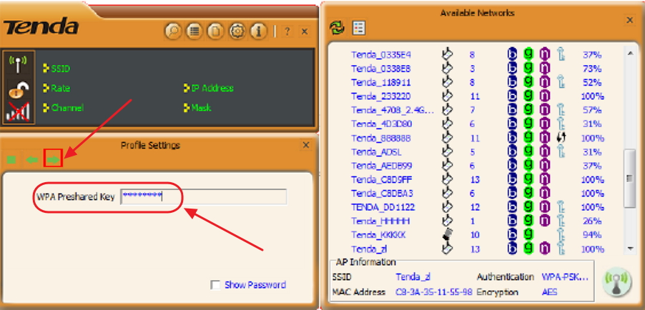Select network Tenda_0338E8
645x310 pixels.
pos(381,69)
